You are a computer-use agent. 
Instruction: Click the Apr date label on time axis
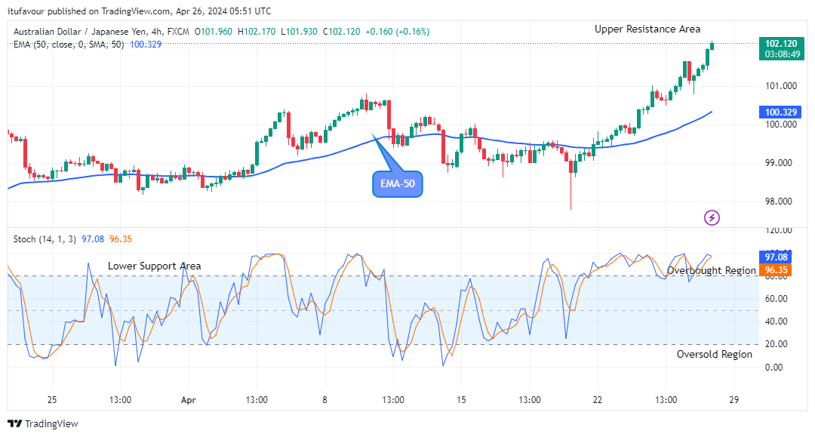tap(188, 400)
